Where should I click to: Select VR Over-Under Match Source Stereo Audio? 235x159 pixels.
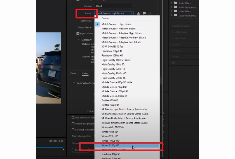(127, 123)
